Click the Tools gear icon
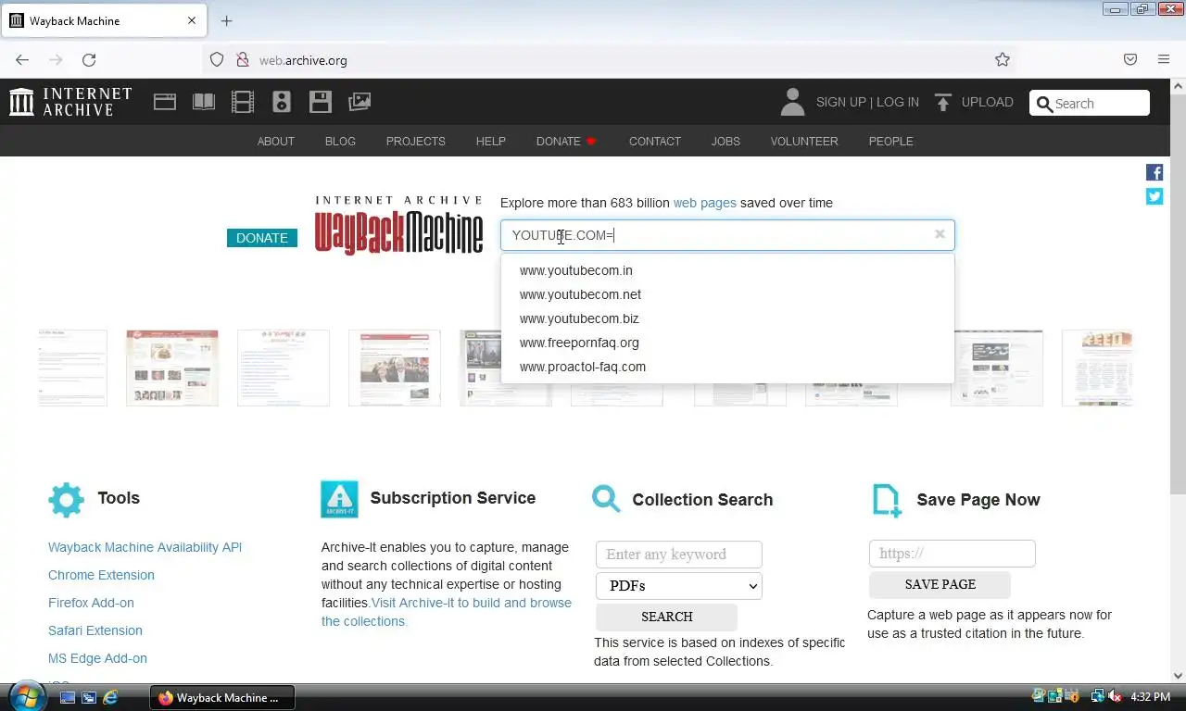 click(66, 499)
